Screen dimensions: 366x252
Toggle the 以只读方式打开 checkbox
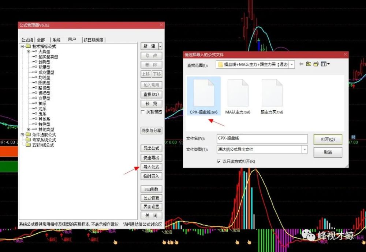(219, 161)
